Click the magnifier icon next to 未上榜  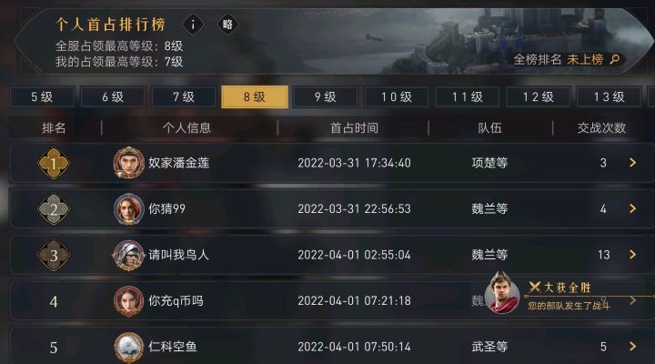coord(615,59)
